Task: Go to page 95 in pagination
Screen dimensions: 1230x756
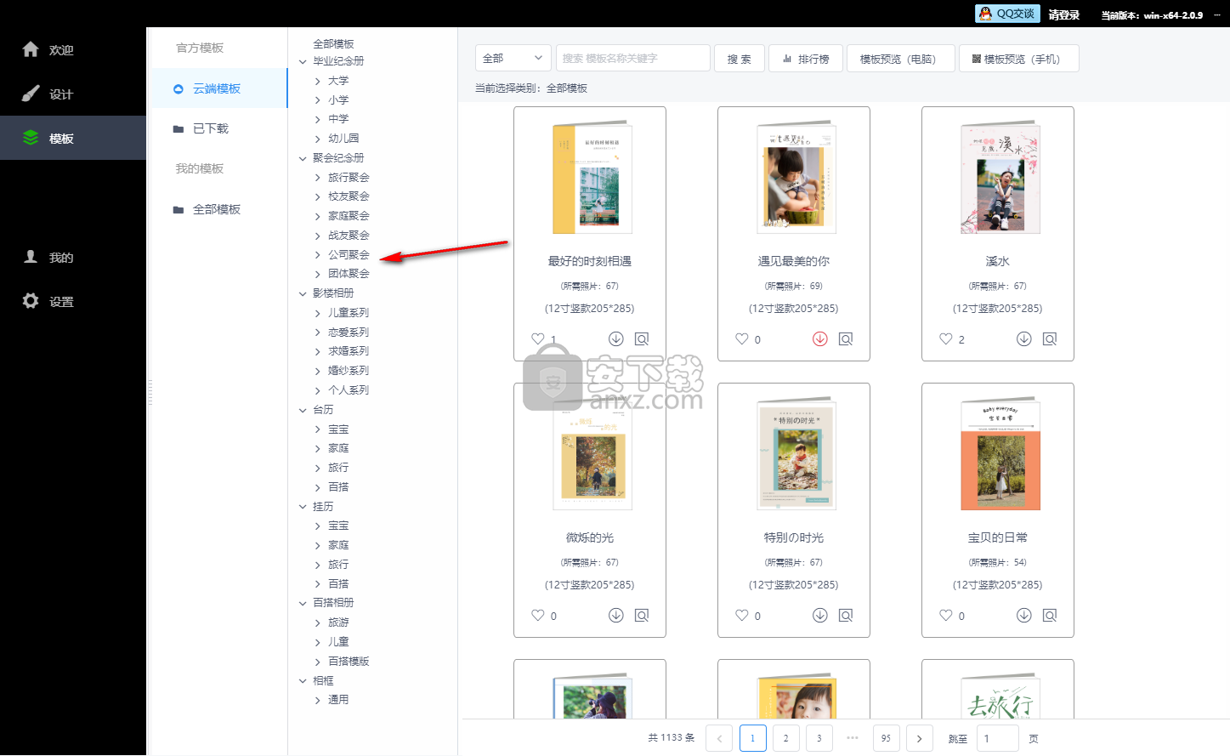Action: pyautogui.click(x=886, y=738)
